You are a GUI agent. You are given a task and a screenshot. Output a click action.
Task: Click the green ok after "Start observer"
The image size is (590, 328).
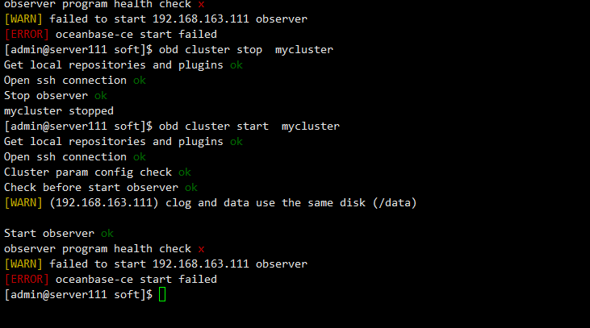pyautogui.click(x=107, y=234)
